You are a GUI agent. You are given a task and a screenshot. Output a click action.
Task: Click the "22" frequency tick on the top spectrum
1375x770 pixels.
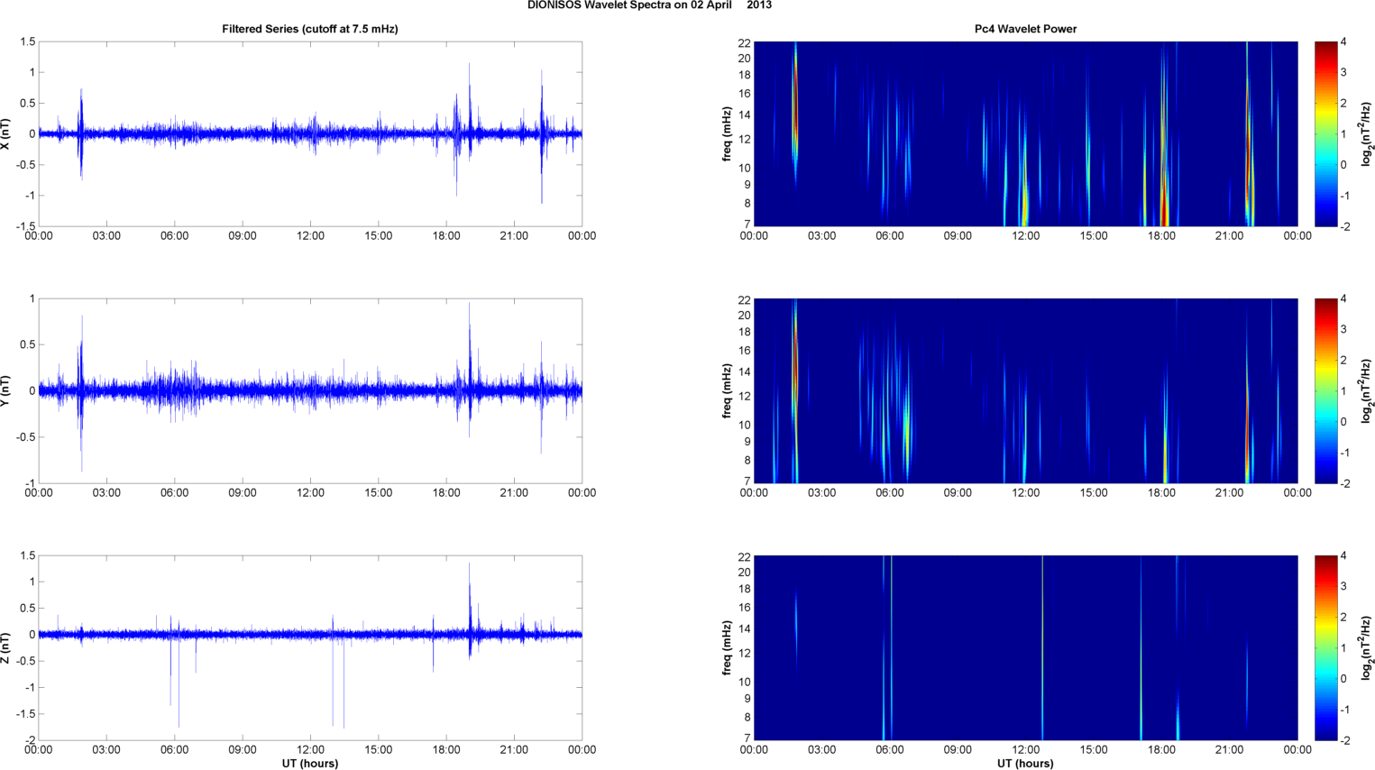pos(745,43)
